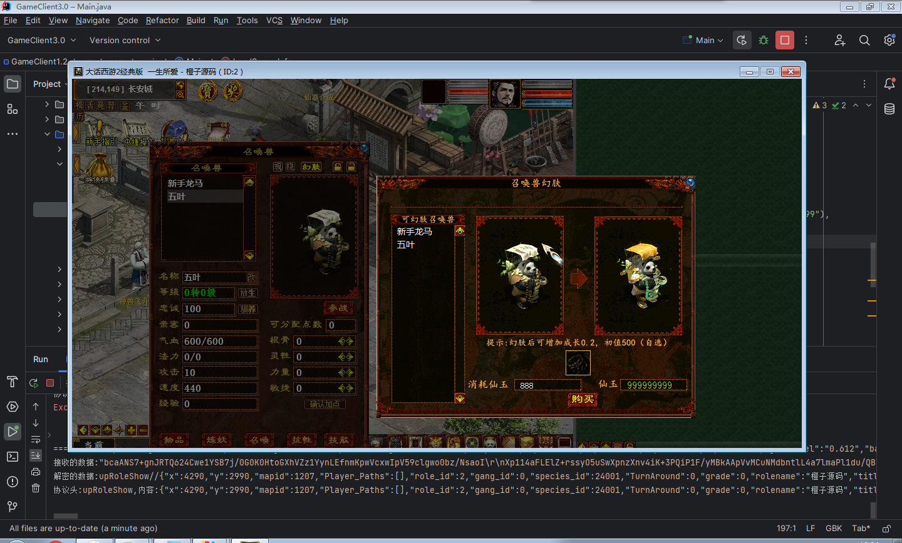The width and height of the screenshot is (902, 543).
Task: Click the IDE Debug bug icon
Action: [x=764, y=40]
